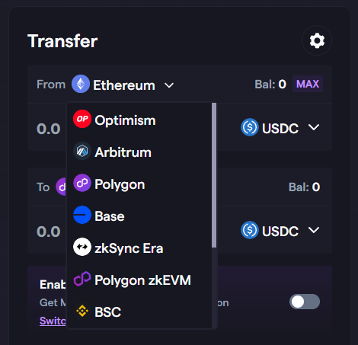Click the chain list scrollbar thumb
Viewport: 358px width, 345px height.
point(214,175)
